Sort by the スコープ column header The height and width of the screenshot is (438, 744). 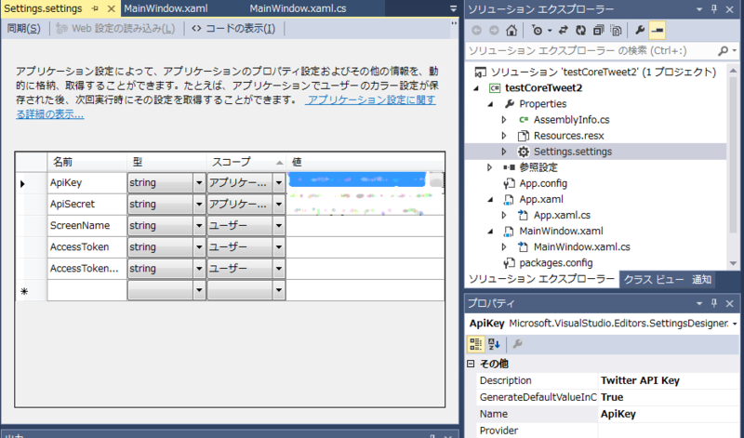coord(246,163)
